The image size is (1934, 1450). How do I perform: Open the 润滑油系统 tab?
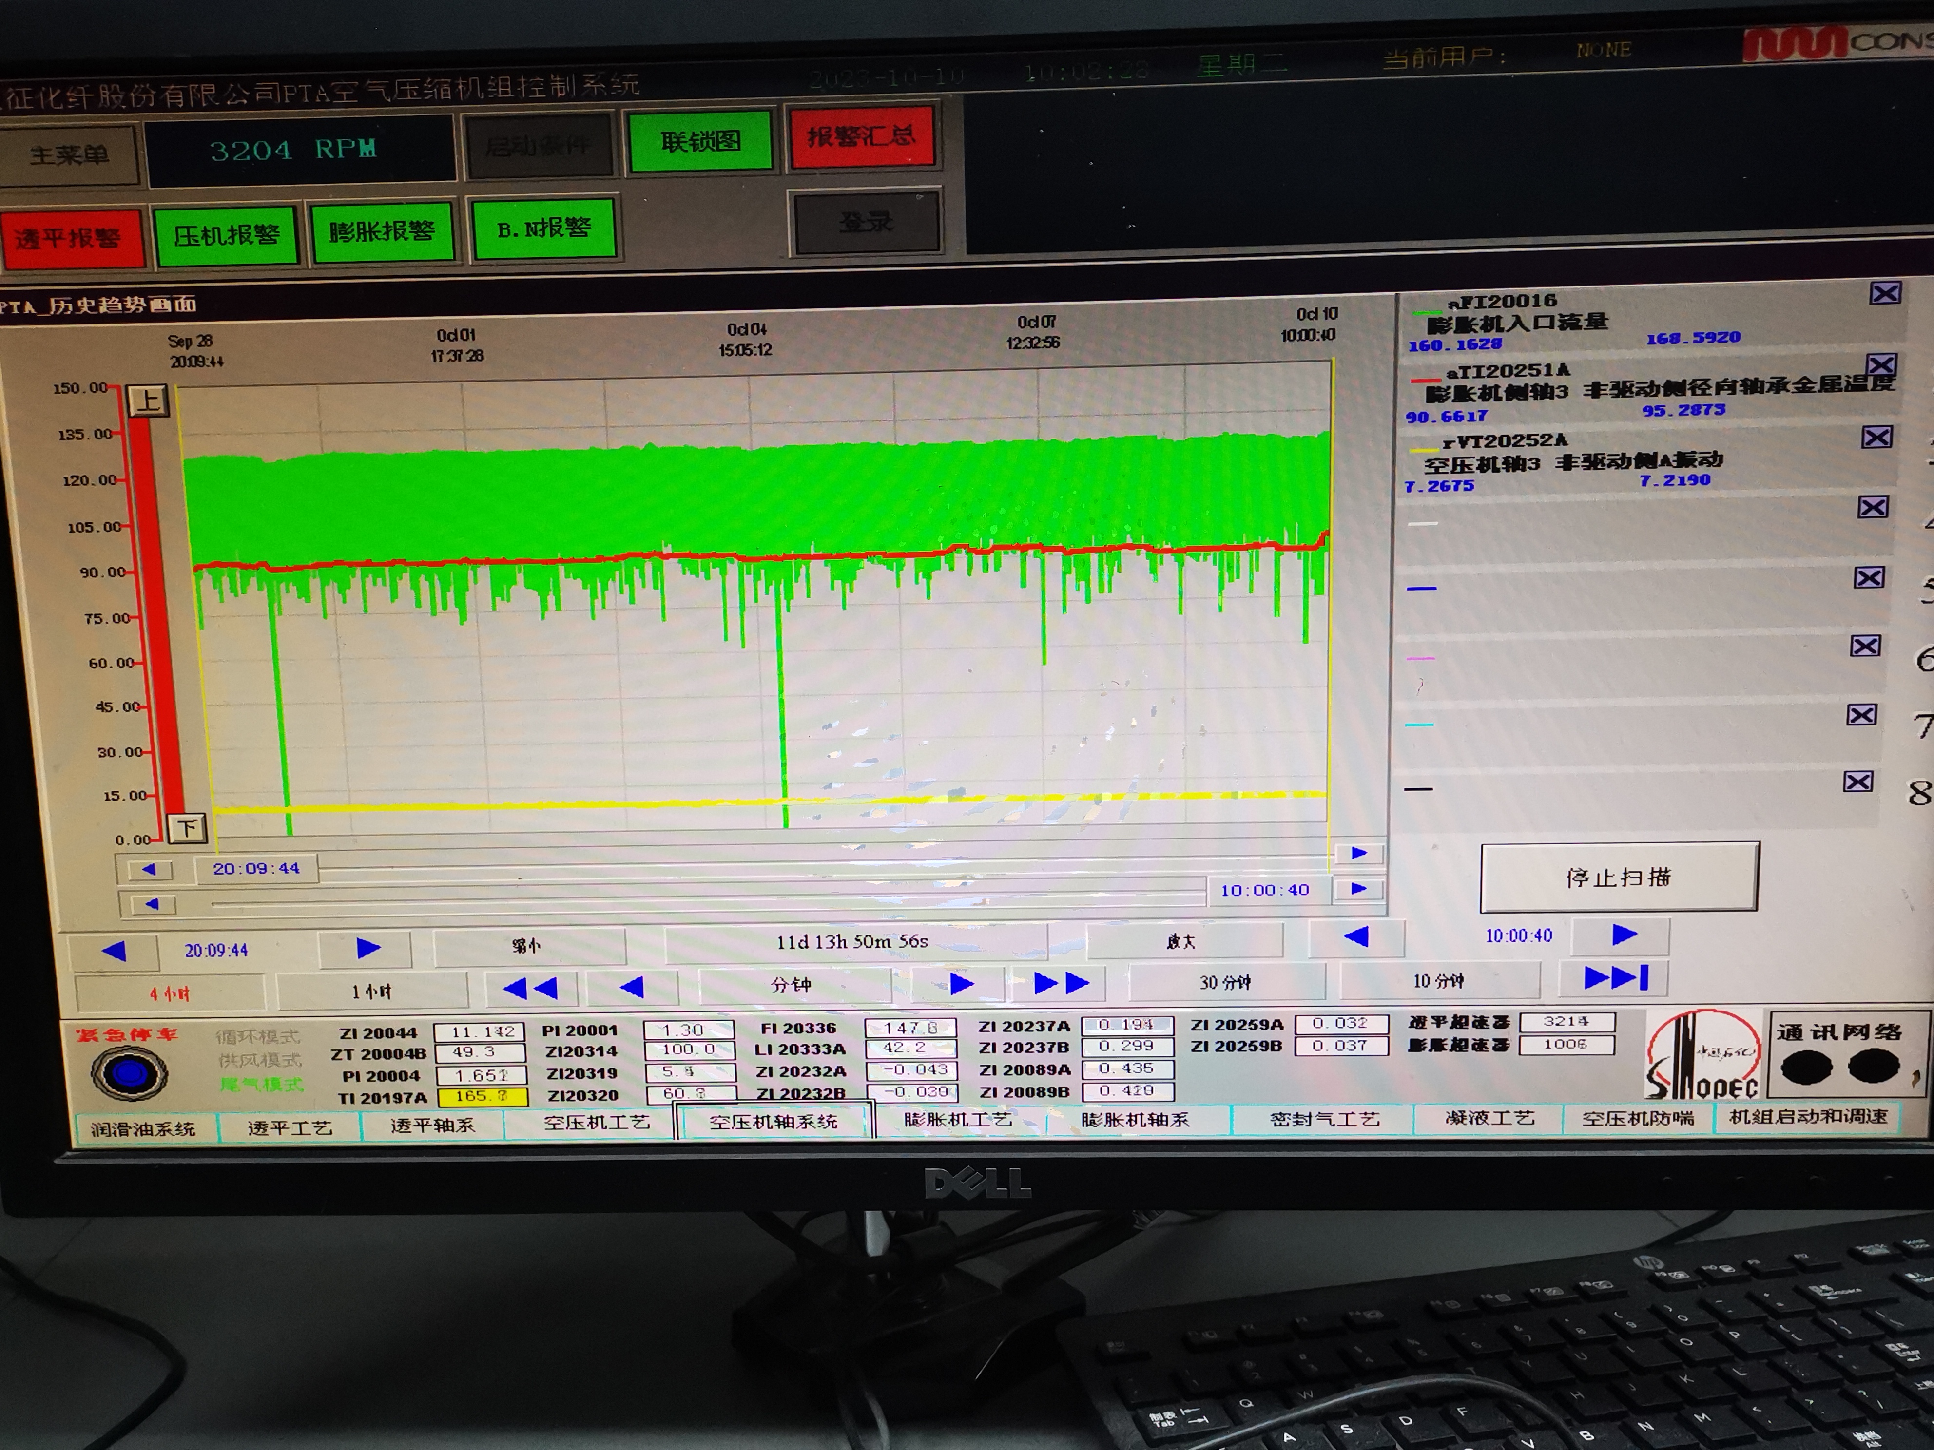click(x=142, y=1128)
